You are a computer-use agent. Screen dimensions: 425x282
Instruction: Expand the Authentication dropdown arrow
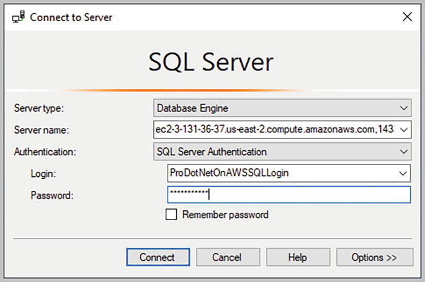pyautogui.click(x=403, y=152)
